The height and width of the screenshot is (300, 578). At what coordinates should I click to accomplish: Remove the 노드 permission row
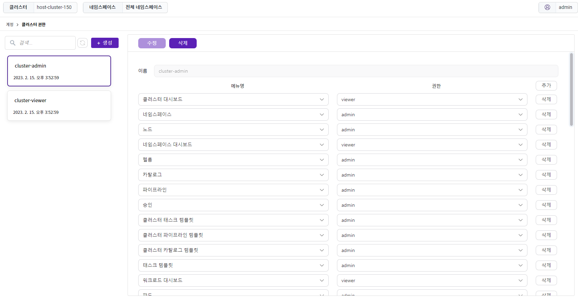pos(546,130)
